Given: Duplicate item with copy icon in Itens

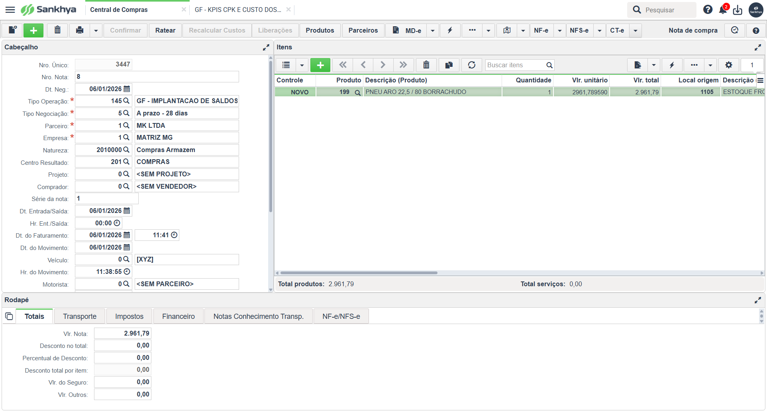Looking at the screenshot, I should point(449,65).
